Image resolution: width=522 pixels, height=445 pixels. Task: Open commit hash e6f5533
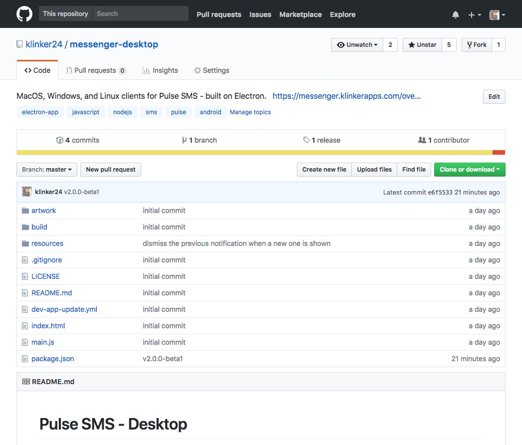tap(440, 193)
